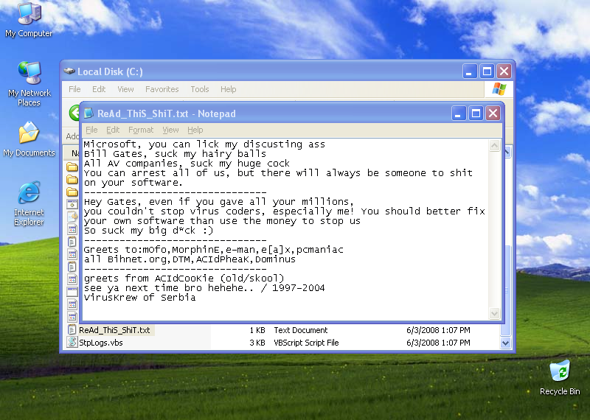This screenshot has width=590, height=420.
Task: Click the 'Text Document' type cell
Action: pos(301,330)
